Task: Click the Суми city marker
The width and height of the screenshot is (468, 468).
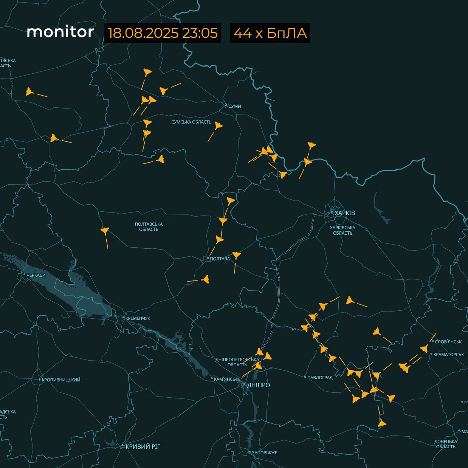Action: [x=226, y=106]
